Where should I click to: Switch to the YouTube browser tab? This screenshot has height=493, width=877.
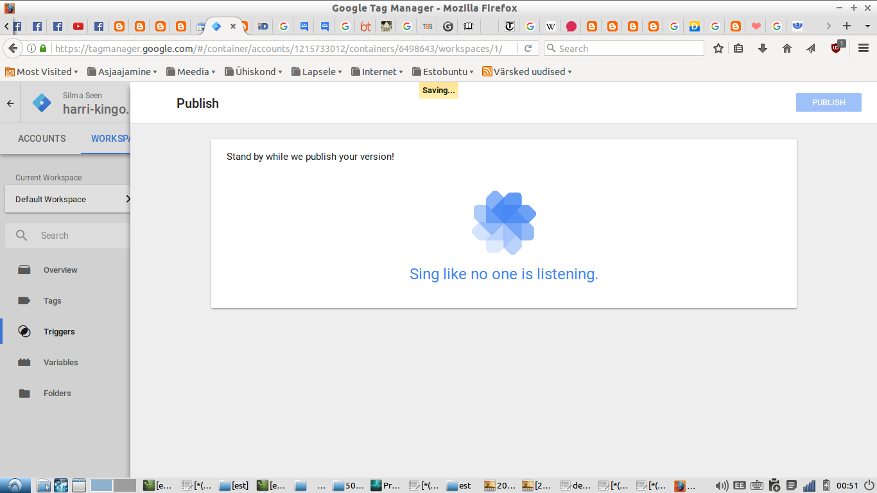[x=78, y=26]
